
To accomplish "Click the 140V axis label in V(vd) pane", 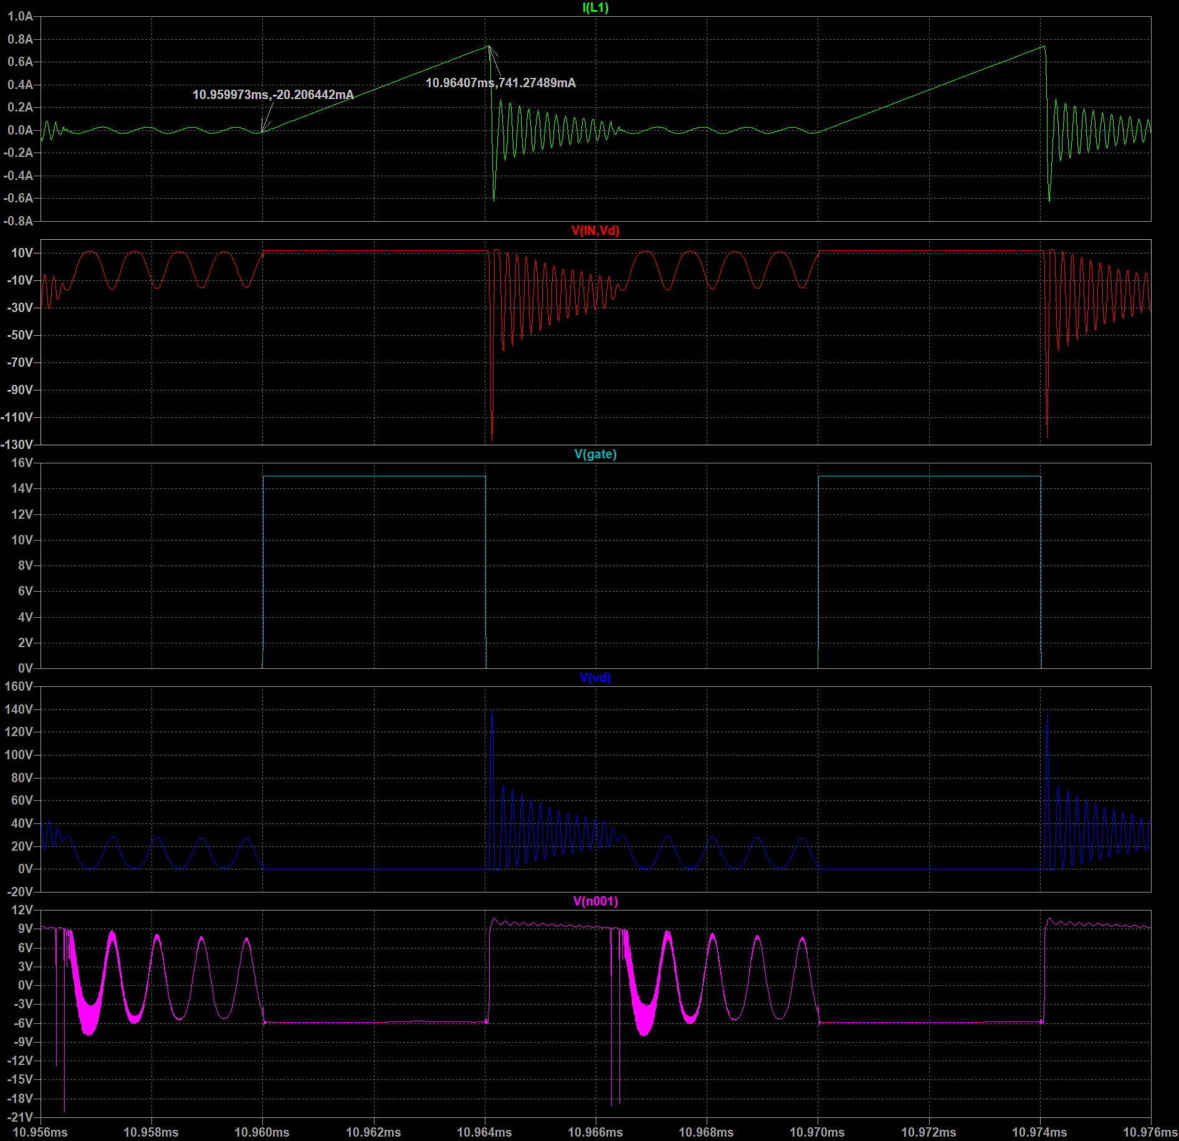I will tap(19, 709).
